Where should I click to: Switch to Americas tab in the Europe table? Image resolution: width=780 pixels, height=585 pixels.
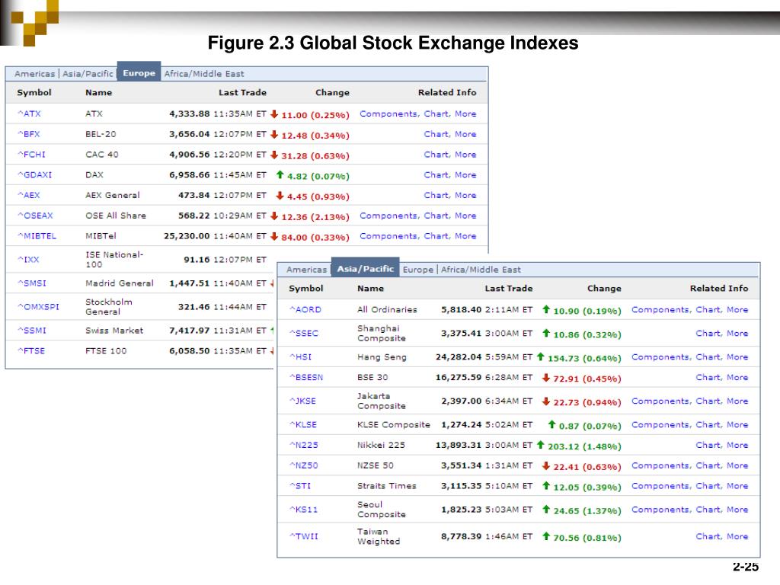coord(34,74)
